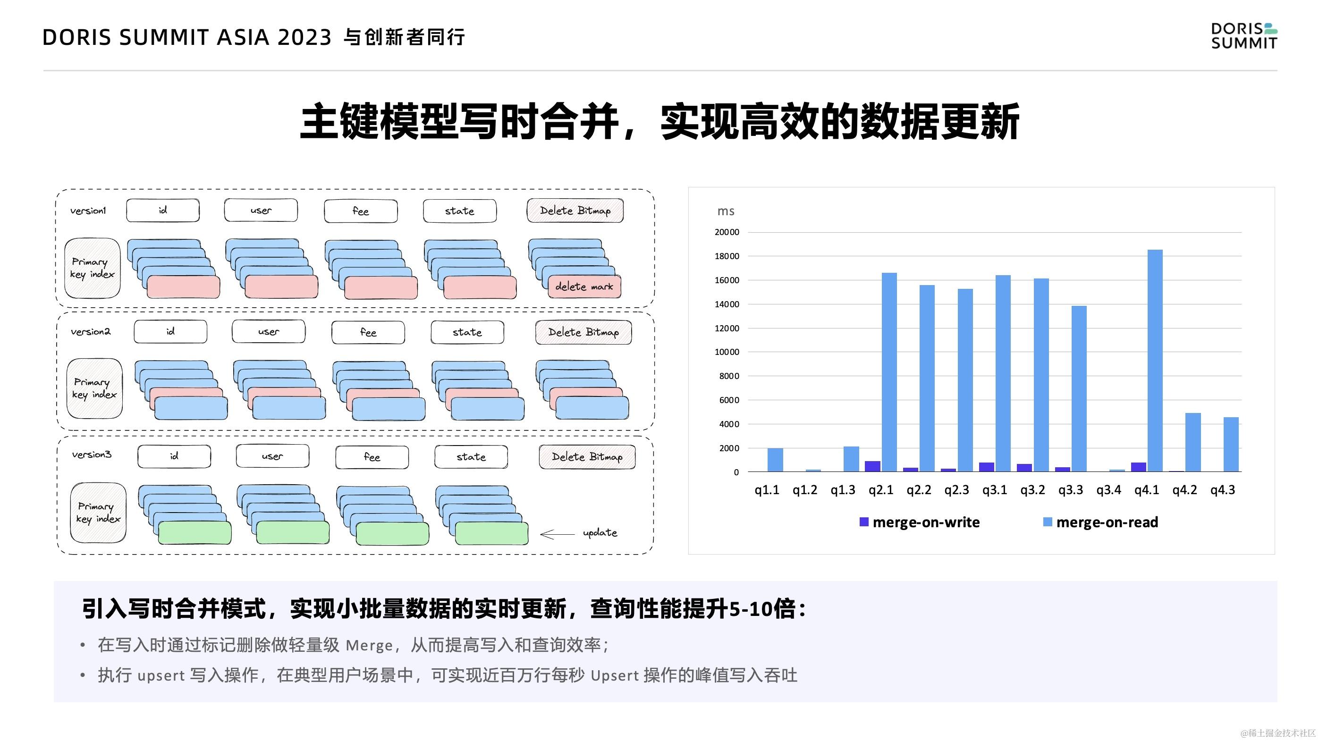Click the merge-on-write legend color square
This screenshot has height=741, width=1319.
point(864,522)
